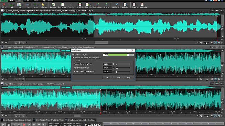Open the Silence tool dropdown arrow
The image size is (225, 126).
coord(38,5)
